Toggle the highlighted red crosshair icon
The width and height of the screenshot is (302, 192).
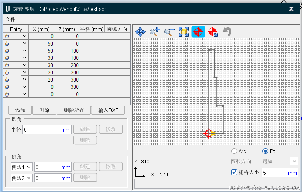(x=198, y=32)
